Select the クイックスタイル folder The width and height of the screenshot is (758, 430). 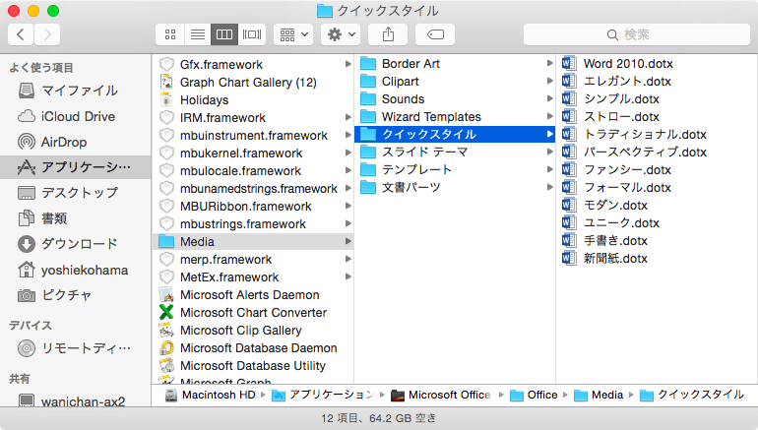tap(455, 135)
